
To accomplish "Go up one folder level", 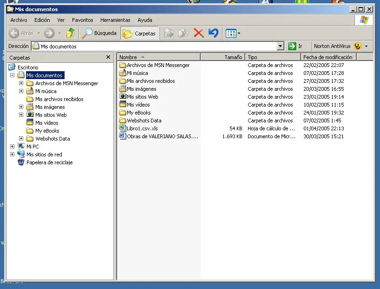I will click(71, 33).
